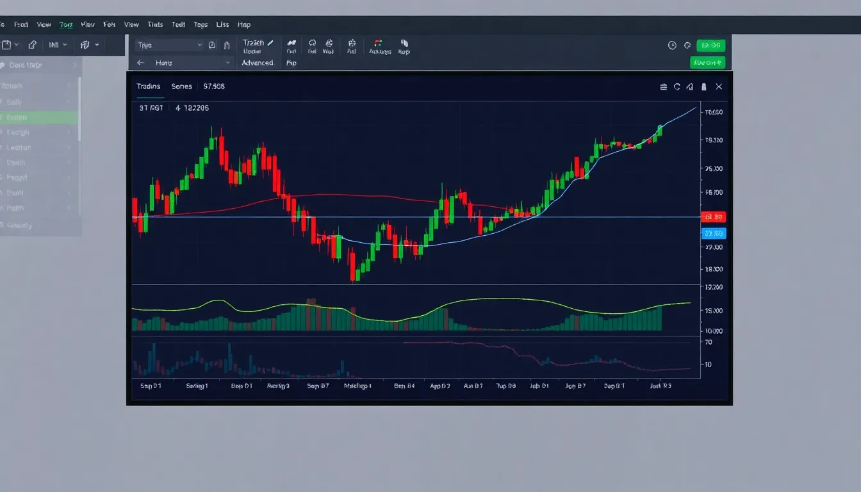Expand the Sally row chevron in sidebar

click(x=69, y=102)
